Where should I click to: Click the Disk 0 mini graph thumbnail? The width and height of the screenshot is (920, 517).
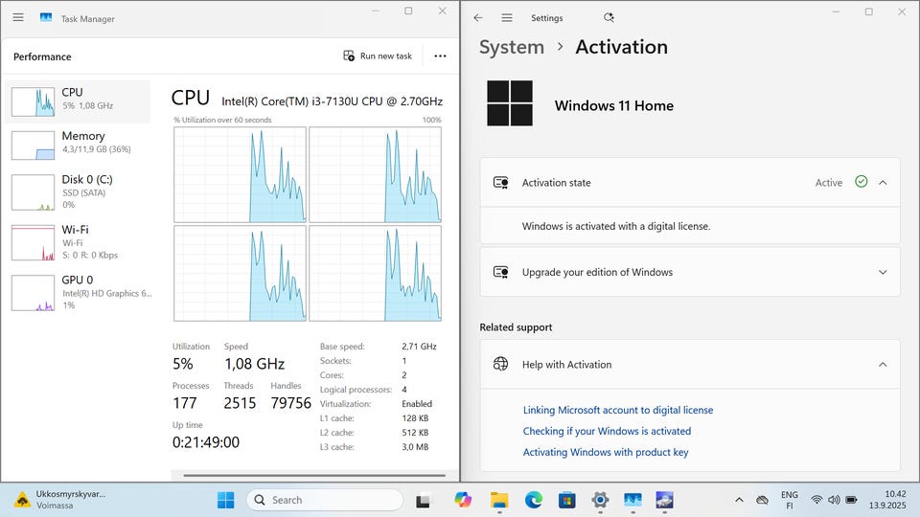pos(33,192)
